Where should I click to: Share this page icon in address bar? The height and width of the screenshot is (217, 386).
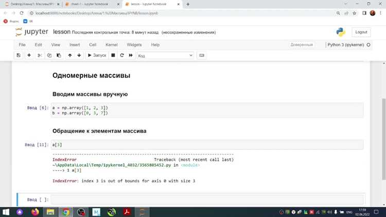coord(346,13)
